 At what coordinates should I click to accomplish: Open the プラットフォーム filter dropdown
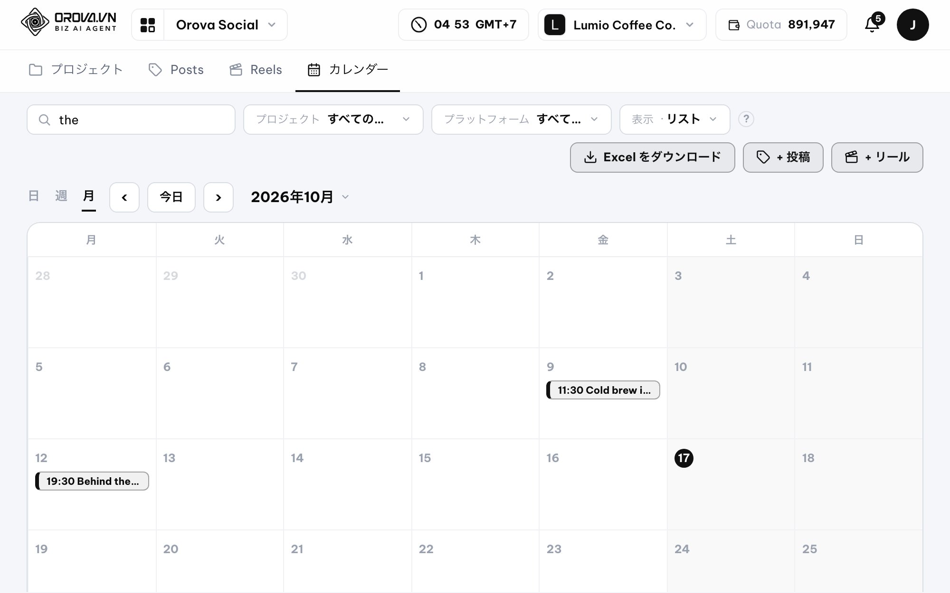click(x=522, y=120)
